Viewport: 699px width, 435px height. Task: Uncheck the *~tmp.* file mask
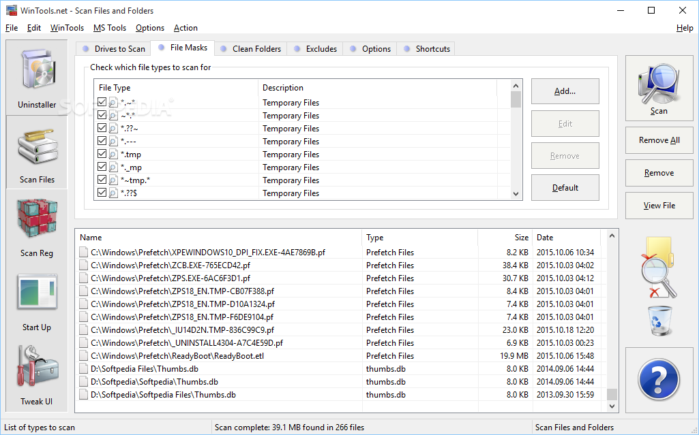click(102, 179)
